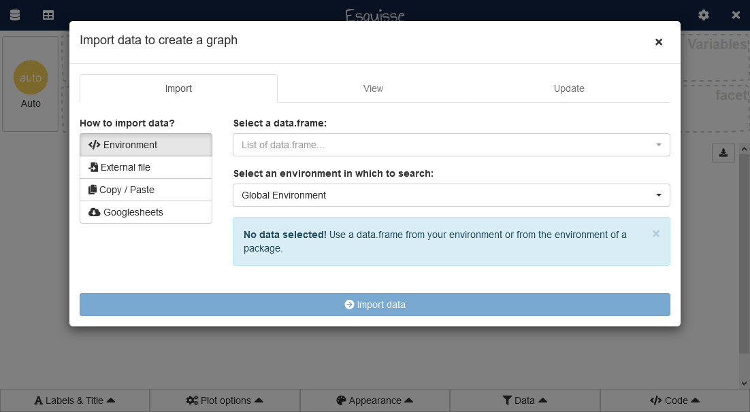Screen dimensions: 750x412
Task: Select Copy / Paste import option
Action: click(146, 190)
